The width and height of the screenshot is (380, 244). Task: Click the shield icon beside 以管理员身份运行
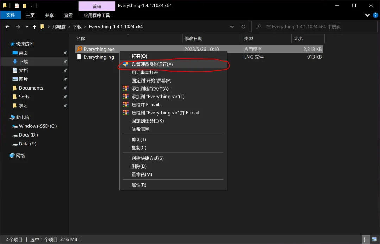tap(126, 64)
